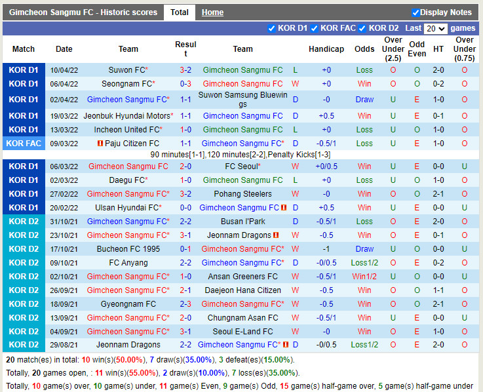
Task: Click the Handicap column header
Action: click(x=326, y=49)
